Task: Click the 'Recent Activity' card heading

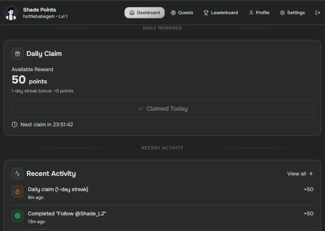Action: (x=51, y=174)
